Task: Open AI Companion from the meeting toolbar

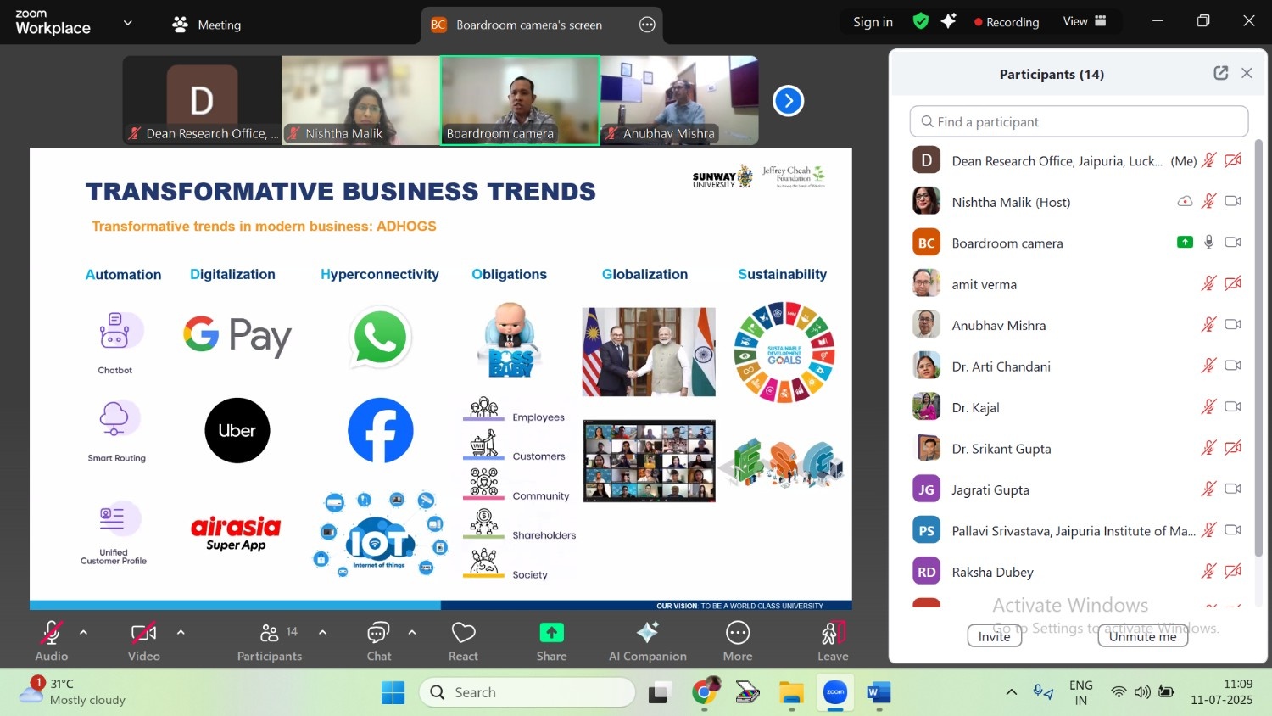Action: pos(648,641)
